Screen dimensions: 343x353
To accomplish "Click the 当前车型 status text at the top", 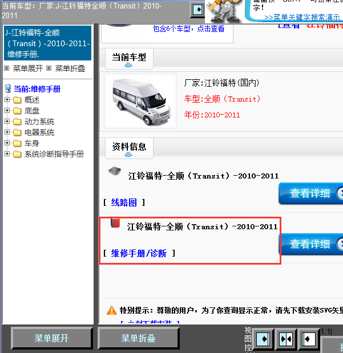I will [82, 10].
